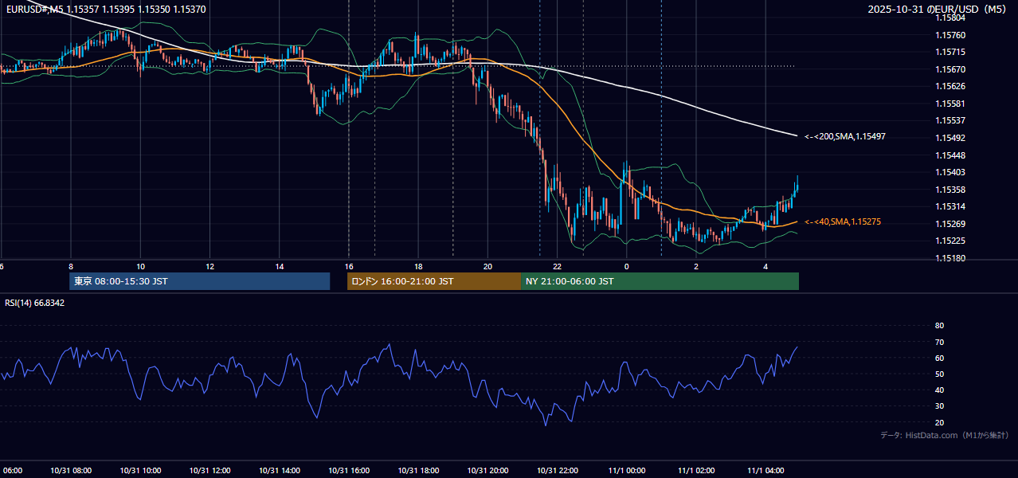The height and width of the screenshot is (478, 1018).
Task: Click price axis value 1.15626
Action: [x=950, y=86]
